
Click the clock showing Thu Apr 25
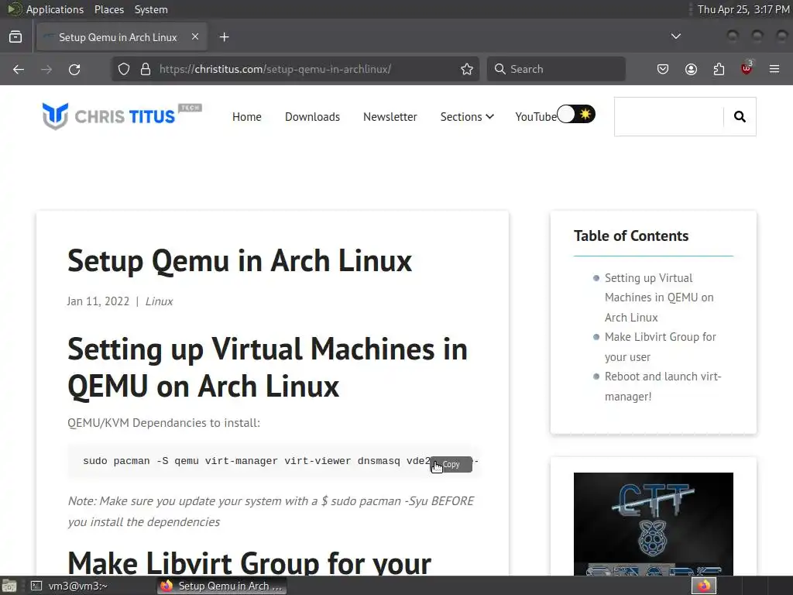743,9
